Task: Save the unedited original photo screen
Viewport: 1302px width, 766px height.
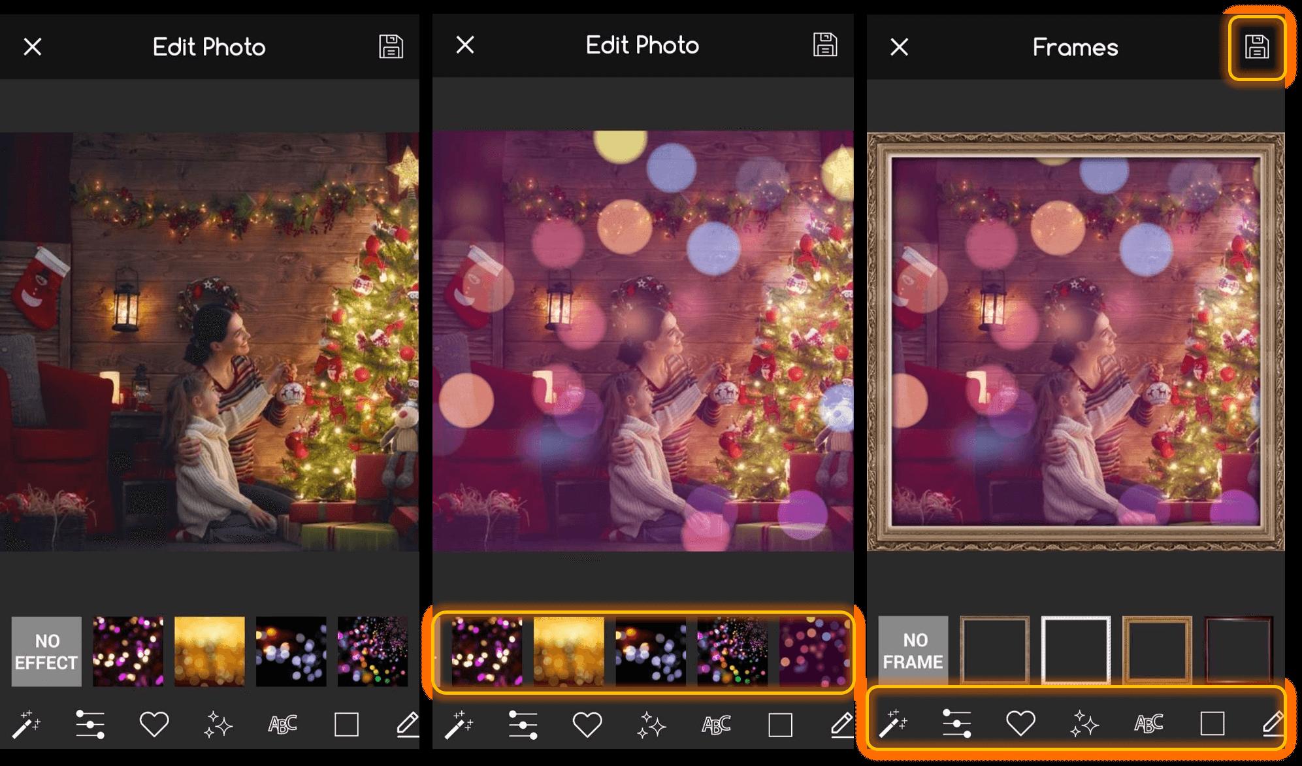Action: 391,47
